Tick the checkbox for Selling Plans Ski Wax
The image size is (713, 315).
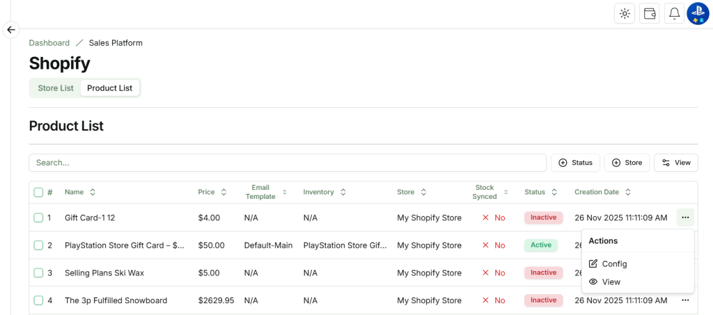pos(38,273)
